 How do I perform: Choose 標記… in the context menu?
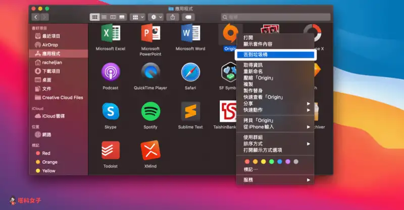[275, 169]
